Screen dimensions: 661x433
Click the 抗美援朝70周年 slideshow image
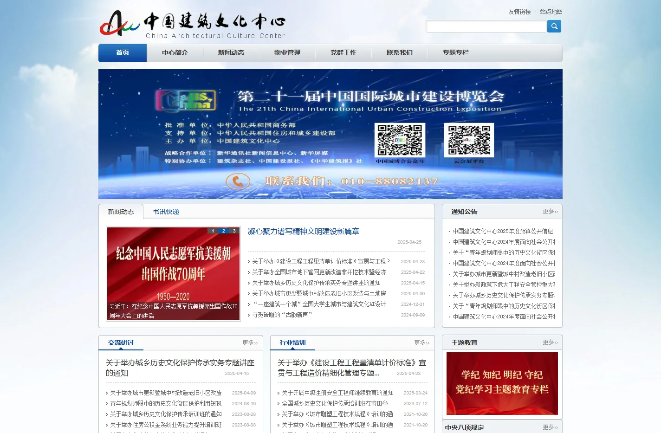point(173,273)
